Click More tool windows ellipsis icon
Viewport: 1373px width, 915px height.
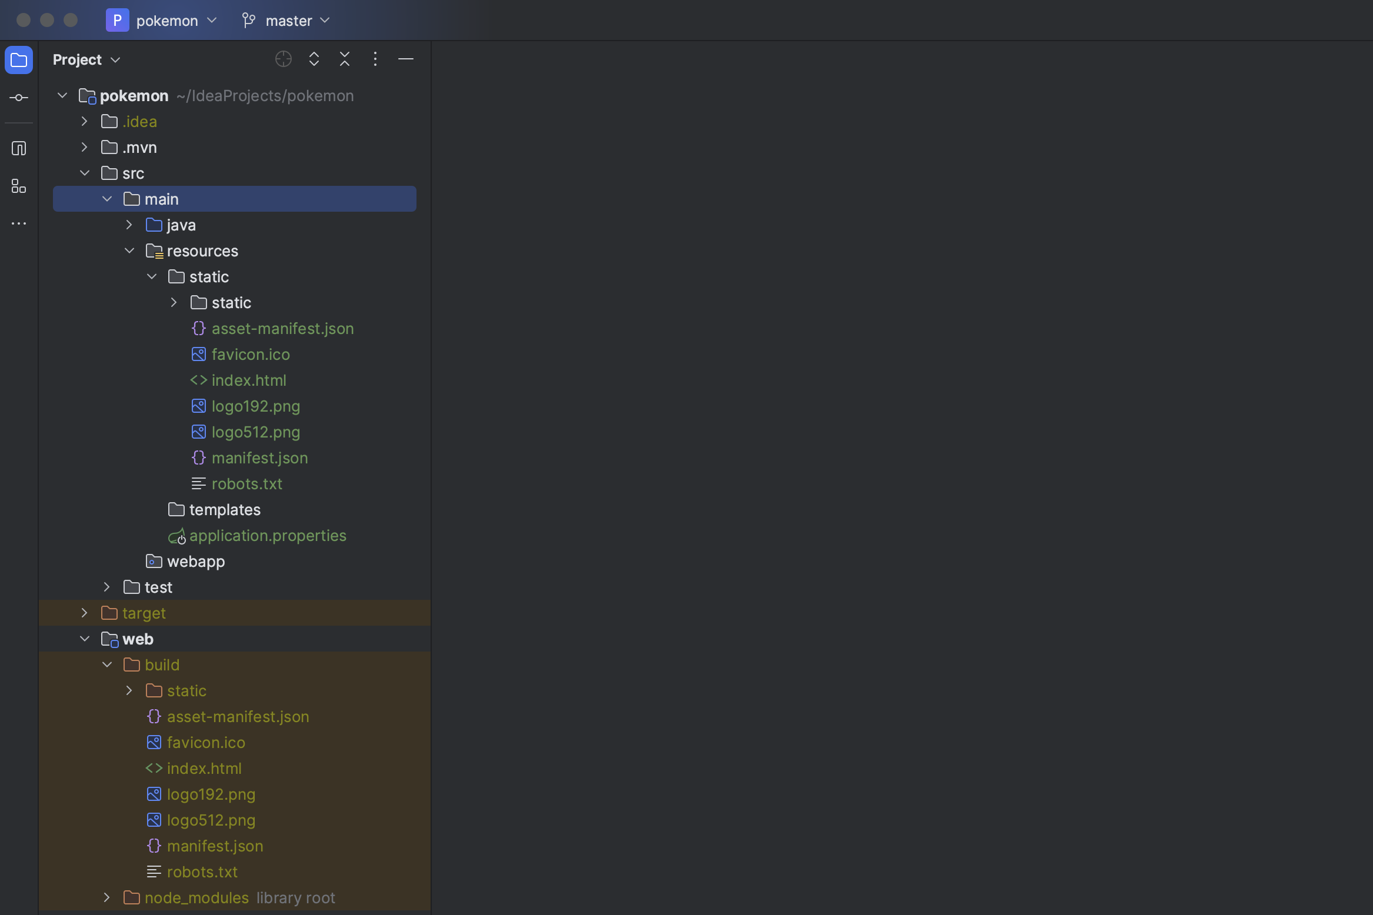[x=19, y=223]
